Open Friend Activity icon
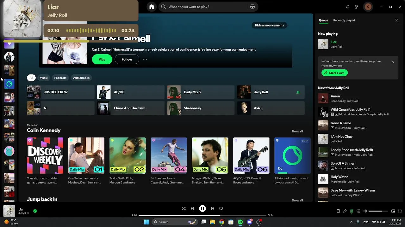The height and width of the screenshot is (227, 405). pos(356,7)
